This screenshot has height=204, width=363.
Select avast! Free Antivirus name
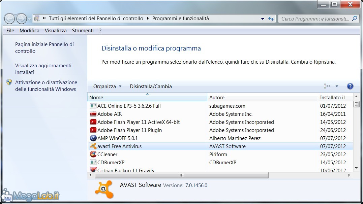tap(119, 146)
